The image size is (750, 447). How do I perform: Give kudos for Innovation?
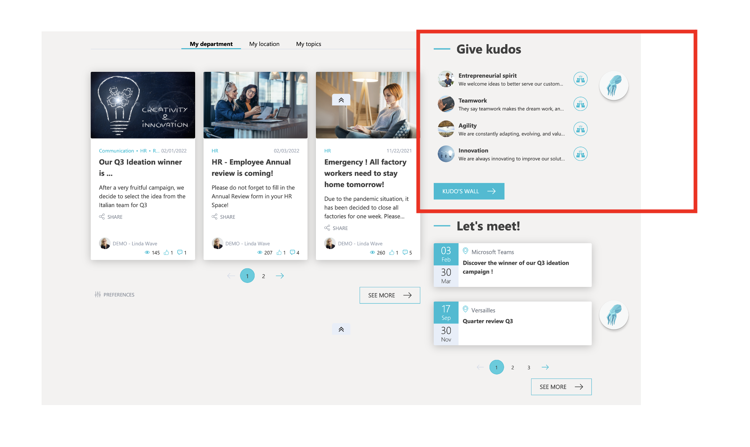coord(580,154)
